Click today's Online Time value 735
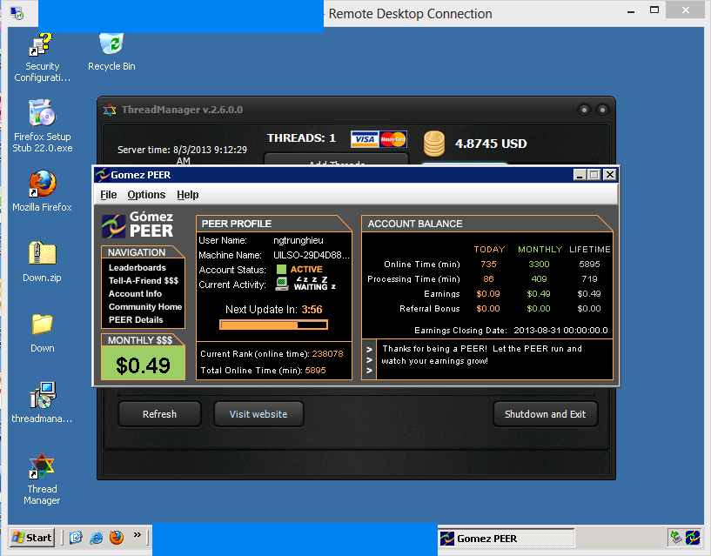Viewport: 711px width, 556px height. [x=488, y=264]
